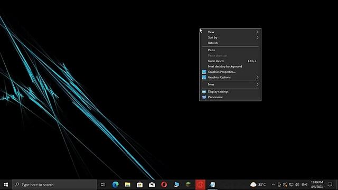Open Graphics Properties... from the context menu
Viewport: 338px width, 190px height.
click(x=230, y=72)
